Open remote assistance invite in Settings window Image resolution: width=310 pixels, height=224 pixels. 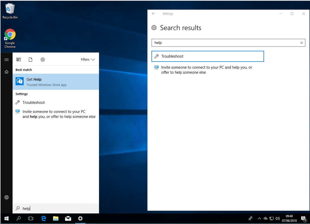208,70
